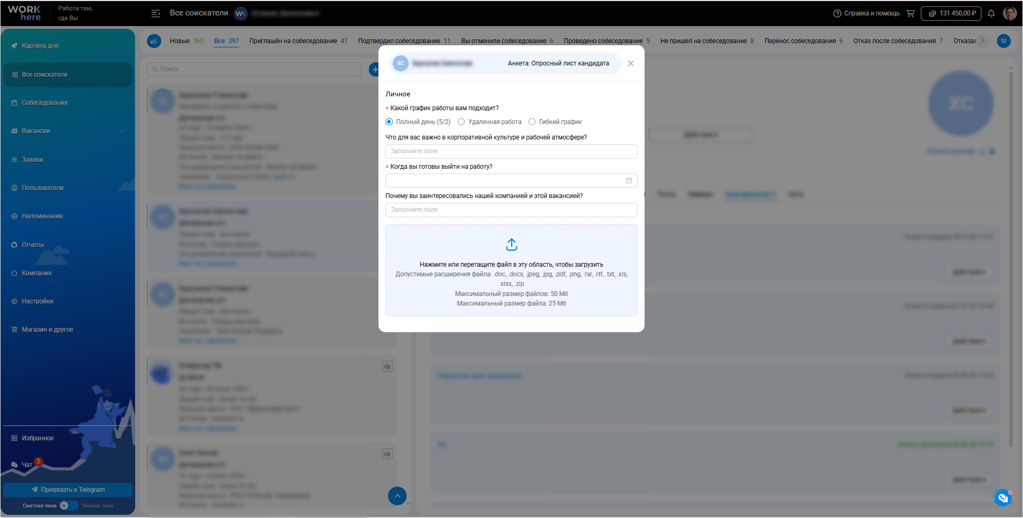Viewport: 1023px width, 518px height.
Task: Select the Гибкий график radio option
Action: pyautogui.click(x=532, y=122)
